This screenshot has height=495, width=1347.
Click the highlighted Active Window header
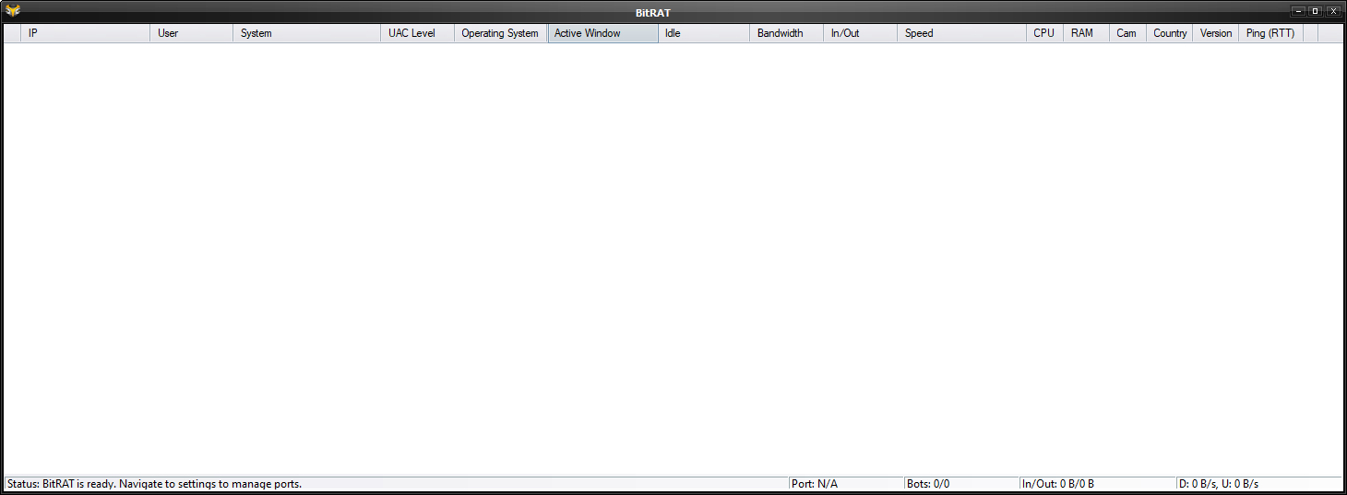602,33
